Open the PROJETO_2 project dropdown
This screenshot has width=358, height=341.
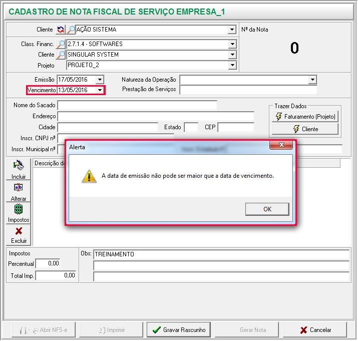pos(231,65)
